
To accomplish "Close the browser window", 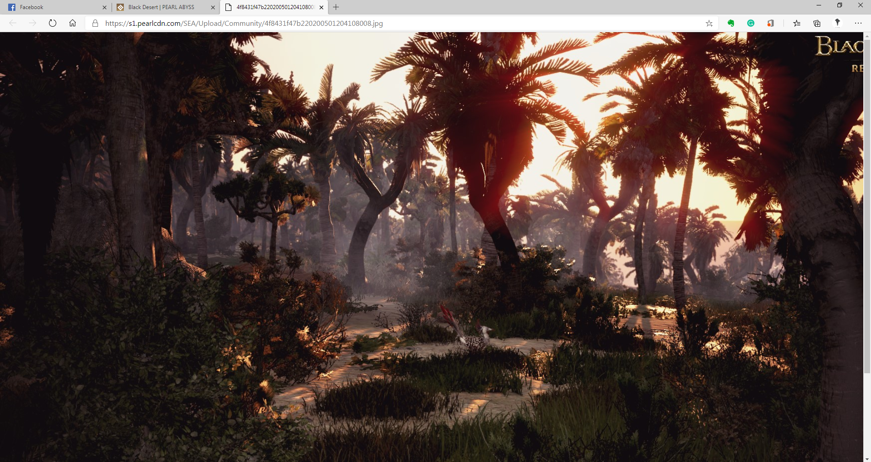I will (861, 5).
